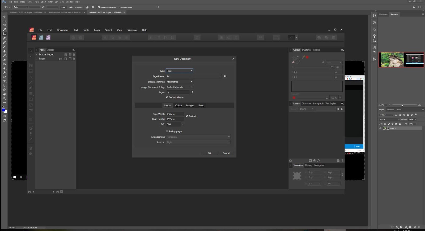This screenshot has height=231, width=425.
Task: Open crop settings gear icon
Action: click(93, 7)
